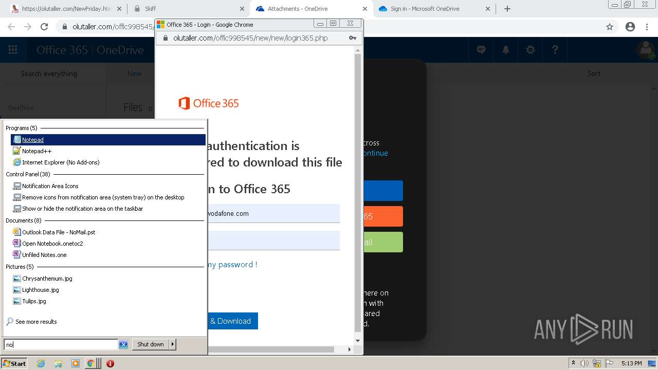
Task: Click the user avatar in OneDrive header
Action: pos(645,50)
